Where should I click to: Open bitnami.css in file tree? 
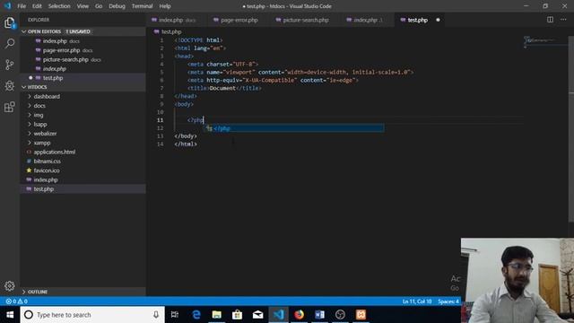[47, 161]
